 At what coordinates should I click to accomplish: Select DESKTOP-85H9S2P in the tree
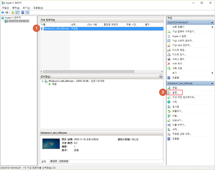19,21
